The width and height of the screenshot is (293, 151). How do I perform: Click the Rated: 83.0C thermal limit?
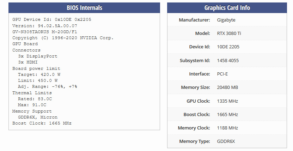click(x=35, y=99)
